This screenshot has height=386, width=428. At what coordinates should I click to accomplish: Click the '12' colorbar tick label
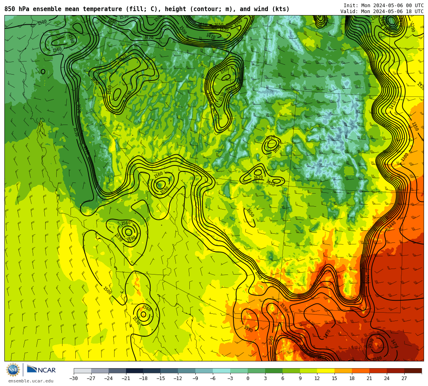[317, 378]
